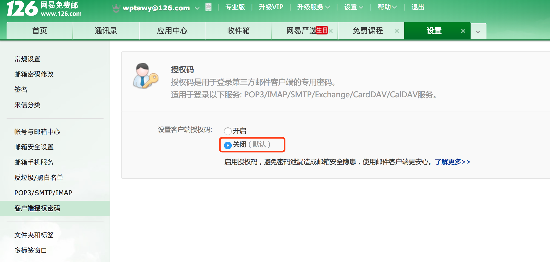550x262 pixels.
Task: Click the puzzle app icon next to account email
Action: [x=209, y=7]
